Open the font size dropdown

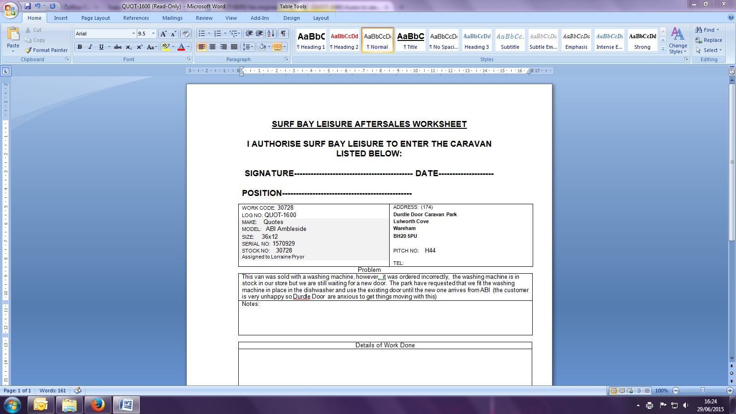tap(154, 34)
